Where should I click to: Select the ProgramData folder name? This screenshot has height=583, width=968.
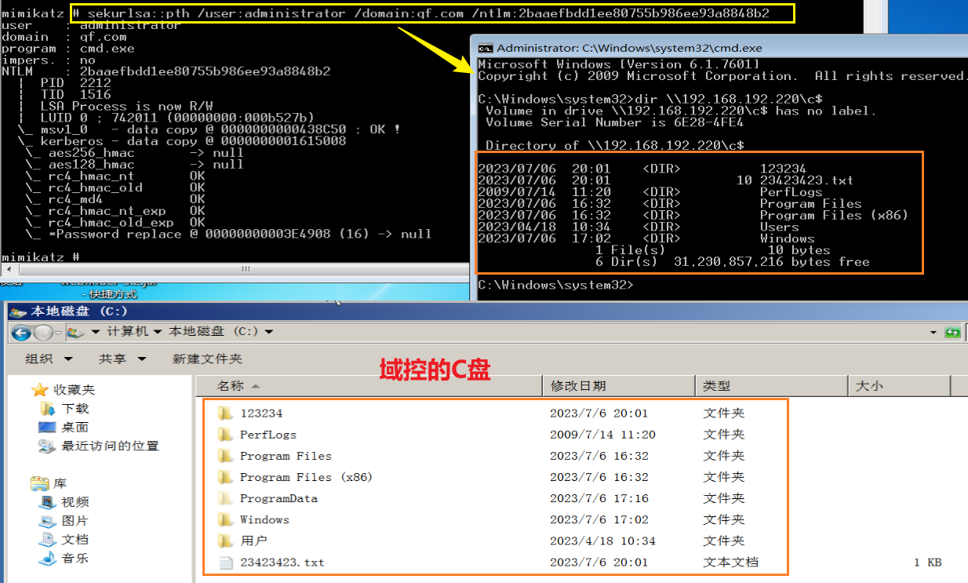(x=278, y=498)
